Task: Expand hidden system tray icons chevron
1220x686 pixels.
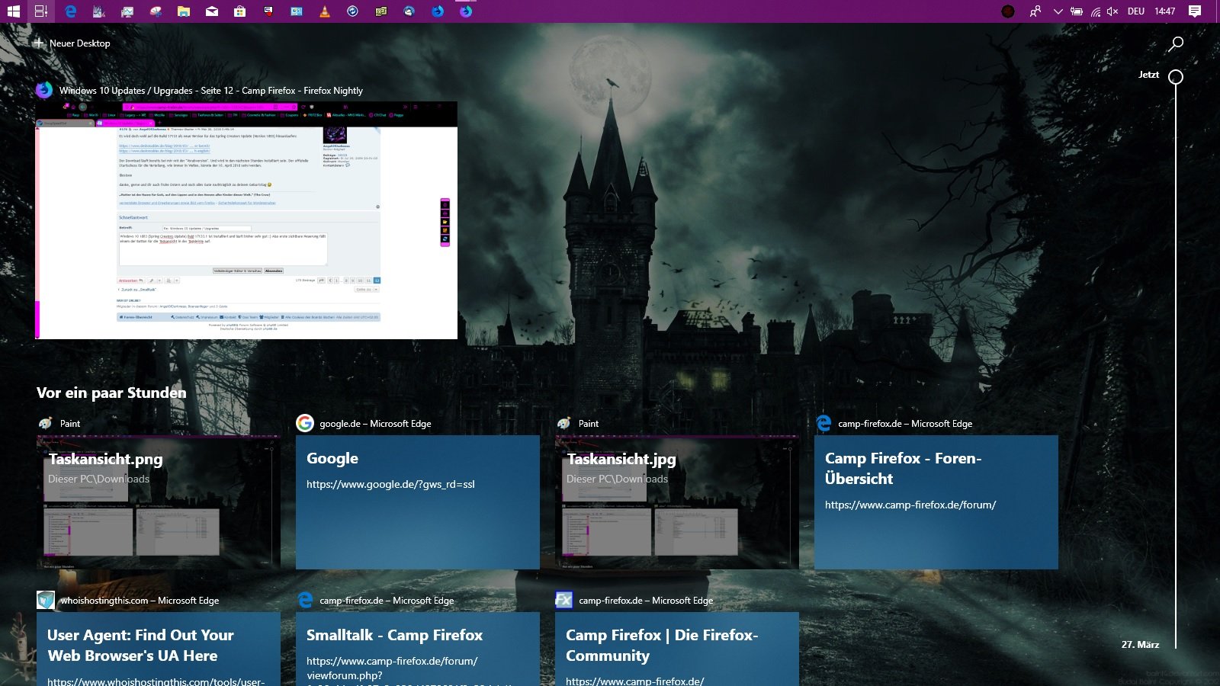Action: pos(1058,11)
